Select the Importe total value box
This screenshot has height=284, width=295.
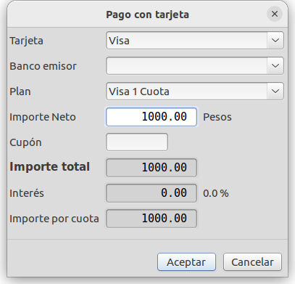pos(151,168)
